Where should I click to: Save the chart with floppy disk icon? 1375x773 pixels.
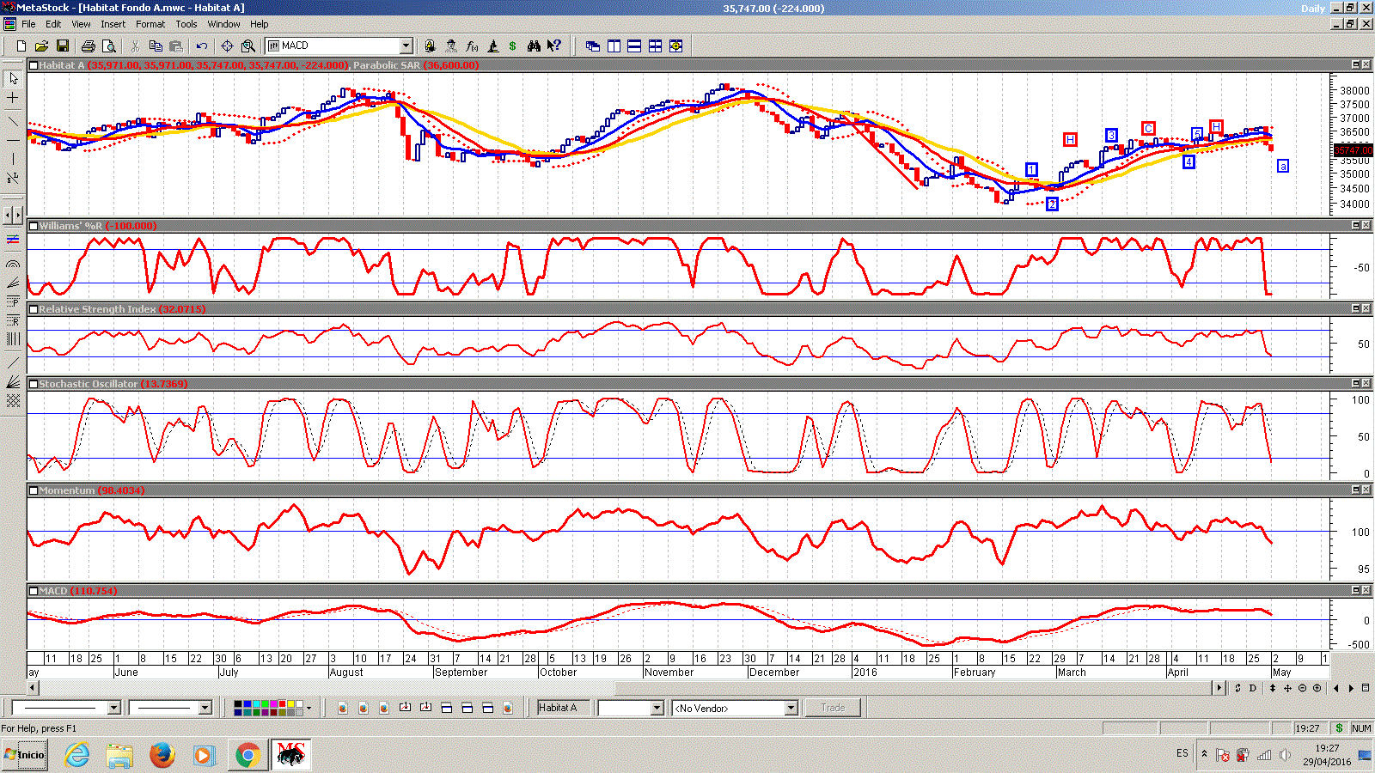63,46
